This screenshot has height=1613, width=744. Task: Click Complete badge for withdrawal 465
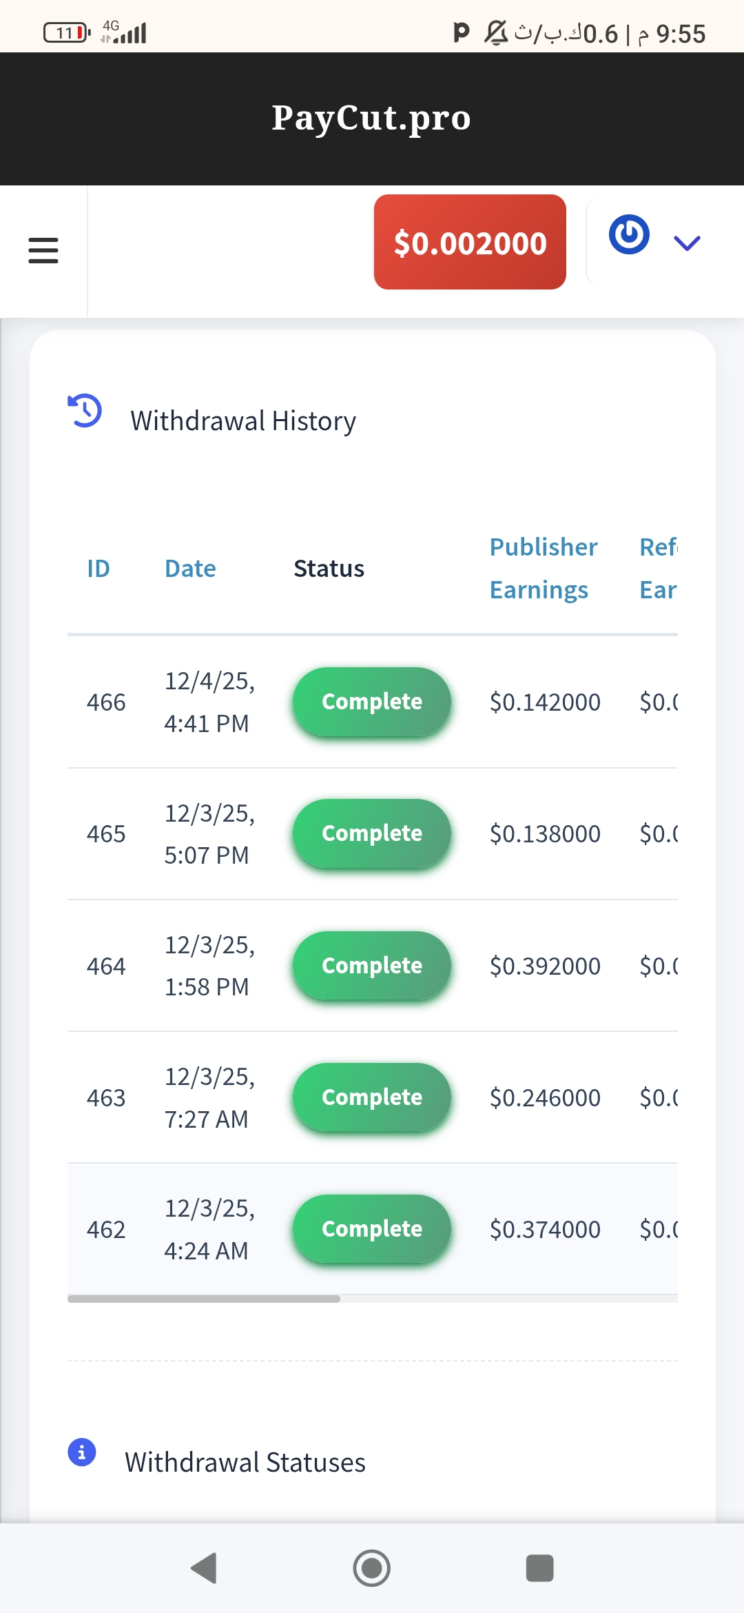coord(372,833)
